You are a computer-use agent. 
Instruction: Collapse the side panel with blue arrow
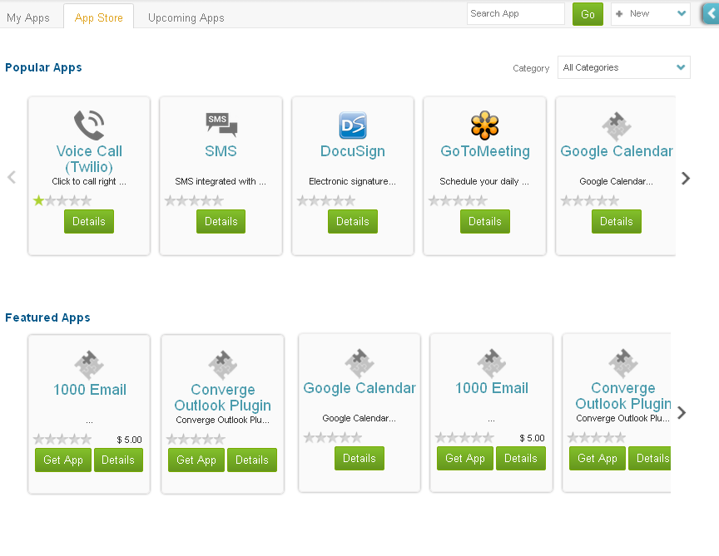pyautogui.click(x=711, y=14)
